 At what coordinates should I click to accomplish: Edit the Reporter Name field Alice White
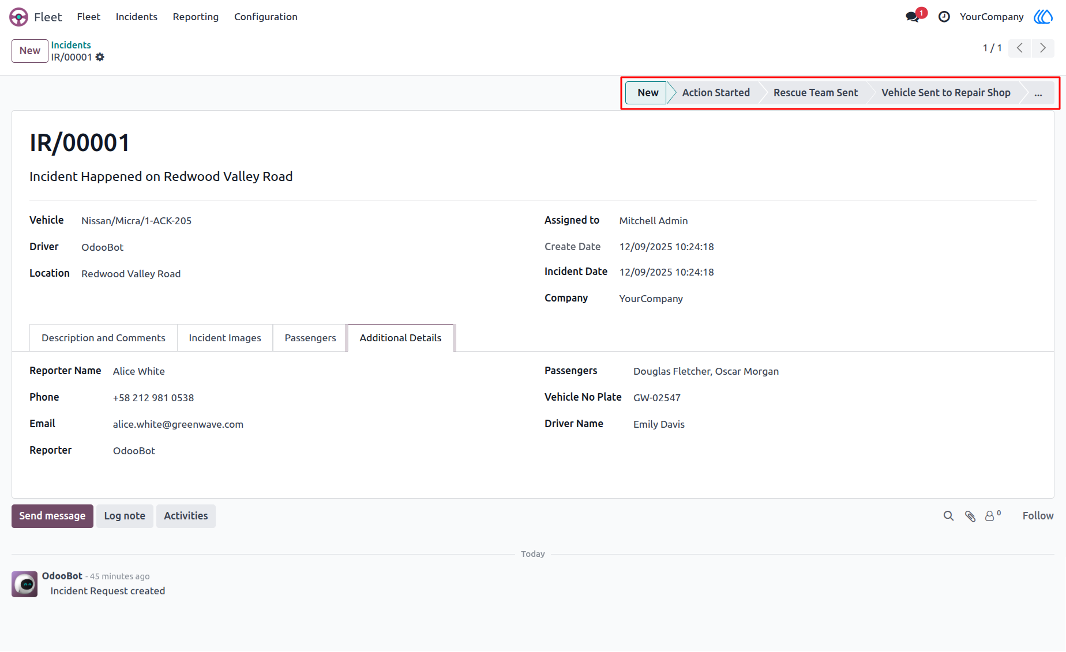(139, 371)
